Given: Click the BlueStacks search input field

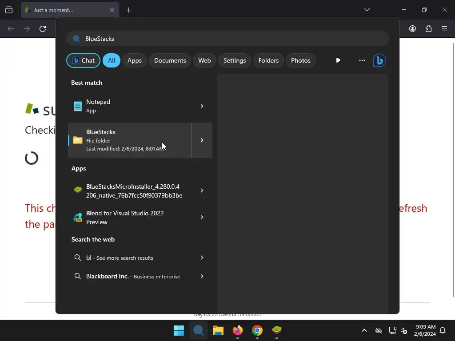Looking at the screenshot, I should click(x=227, y=39).
